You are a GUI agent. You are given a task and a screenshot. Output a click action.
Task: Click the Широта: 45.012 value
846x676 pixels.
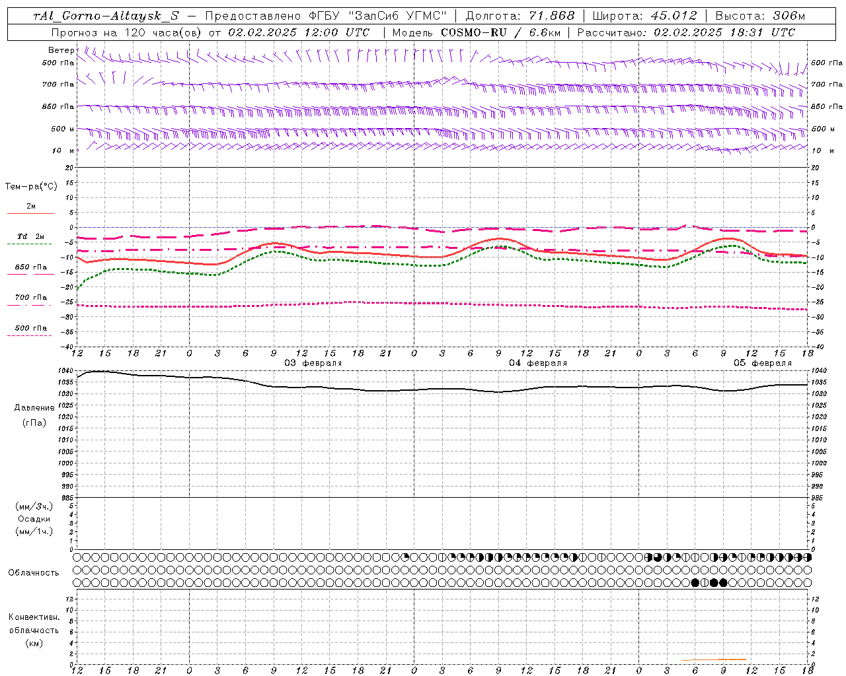644,17
